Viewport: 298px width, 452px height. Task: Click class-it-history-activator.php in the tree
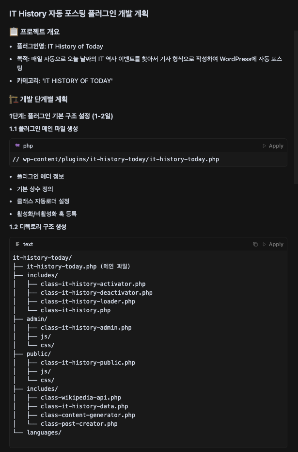pyautogui.click(x=93, y=284)
